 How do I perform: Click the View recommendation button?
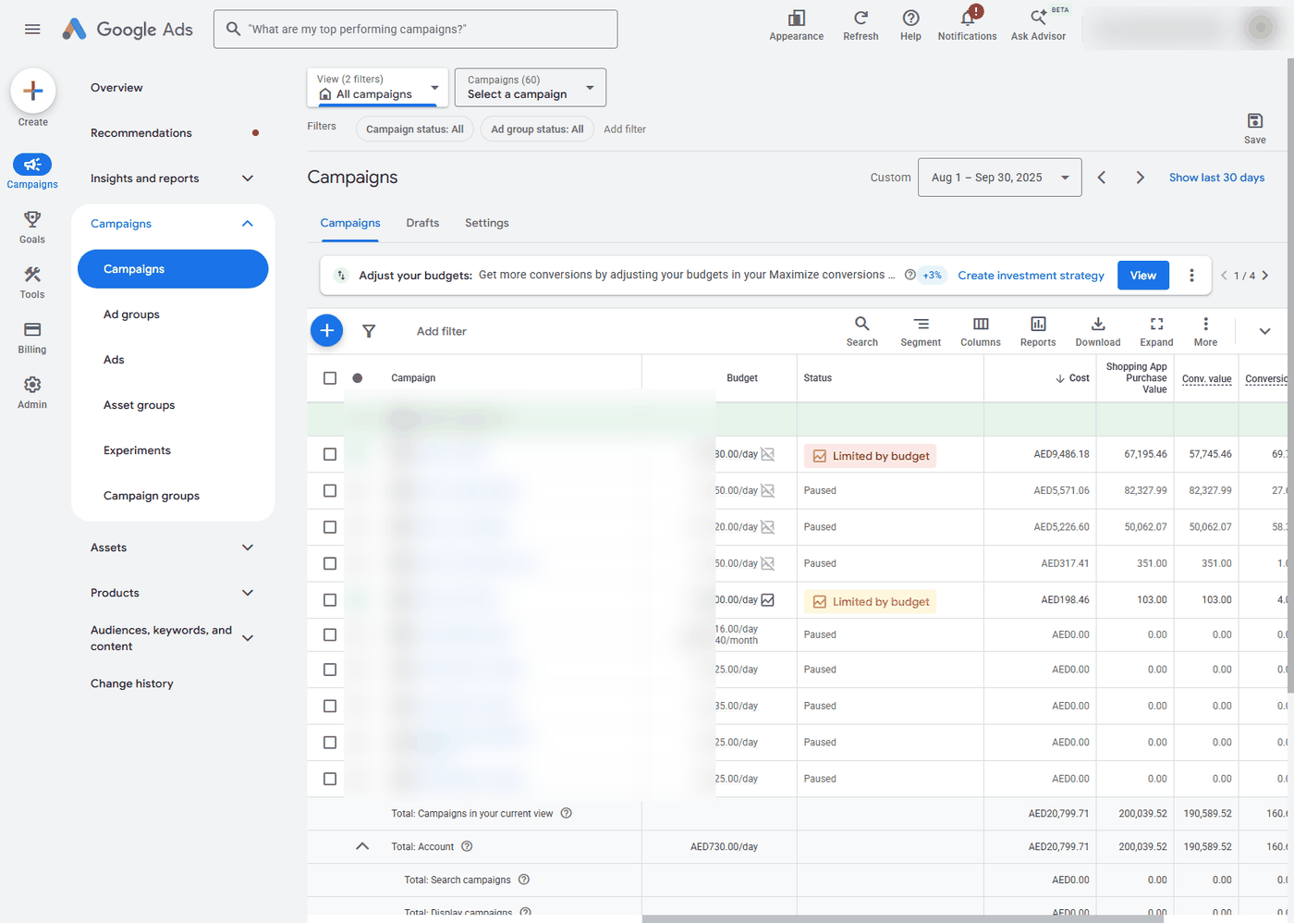pos(1143,276)
